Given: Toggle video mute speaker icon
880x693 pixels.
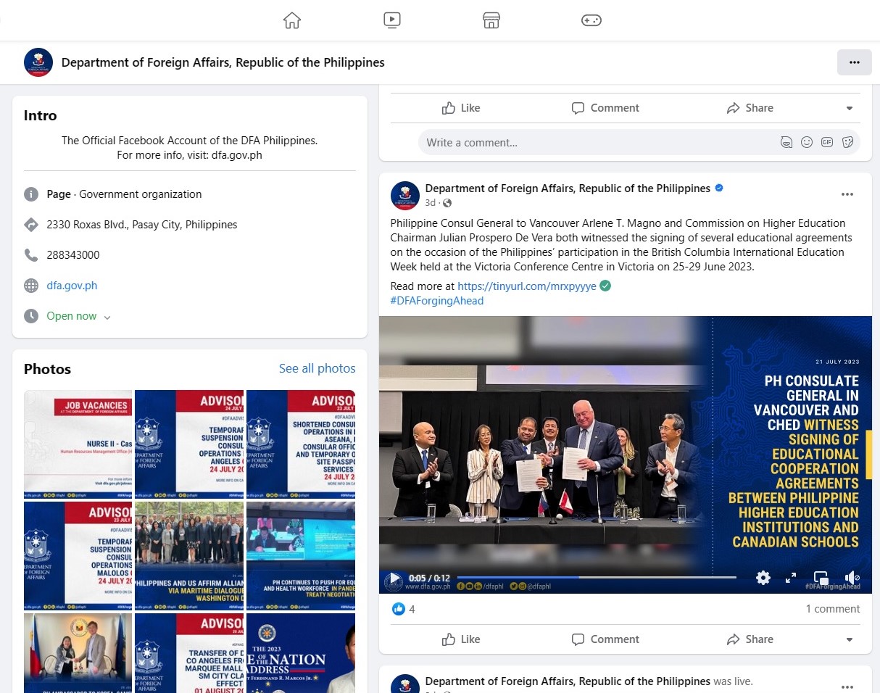Looking at the screenshot, I should coord(852,578).
